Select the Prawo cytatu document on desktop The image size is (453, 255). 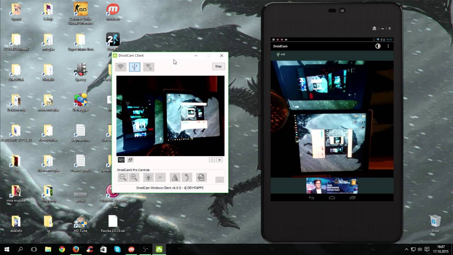point(81,163)
